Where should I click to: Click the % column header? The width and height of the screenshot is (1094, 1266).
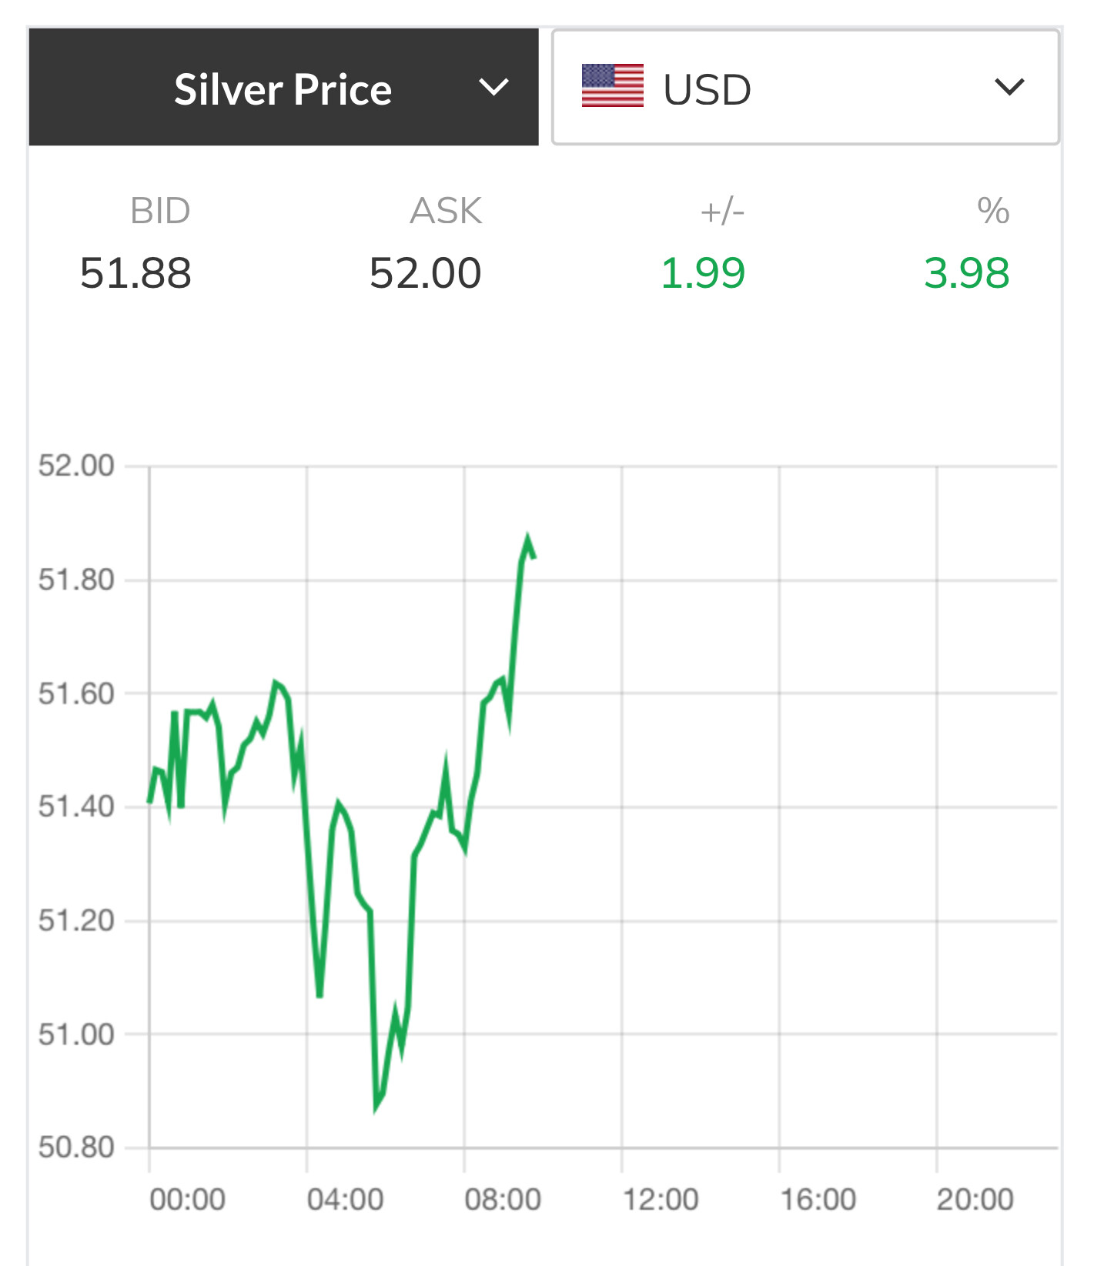pyautogui.click(x=993, y=211)
